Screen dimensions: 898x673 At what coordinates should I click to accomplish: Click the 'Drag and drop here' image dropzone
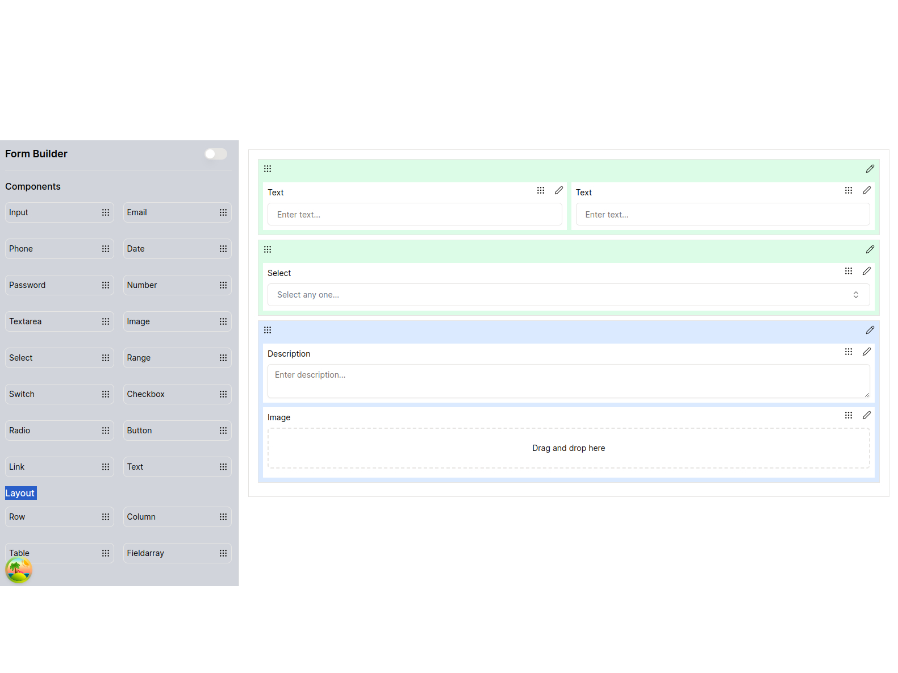tap(569, 448)
